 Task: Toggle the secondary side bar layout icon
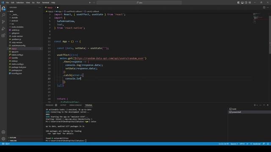[x=246, y=3]
